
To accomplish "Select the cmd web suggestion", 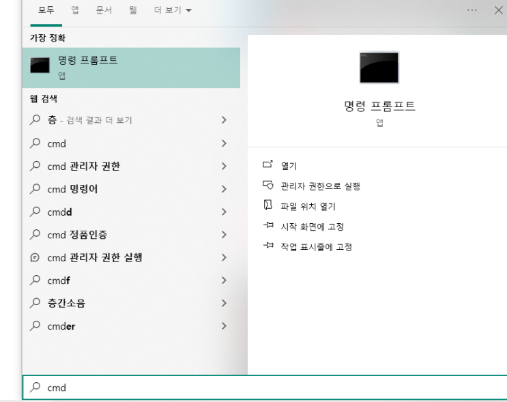I will 131,143.
